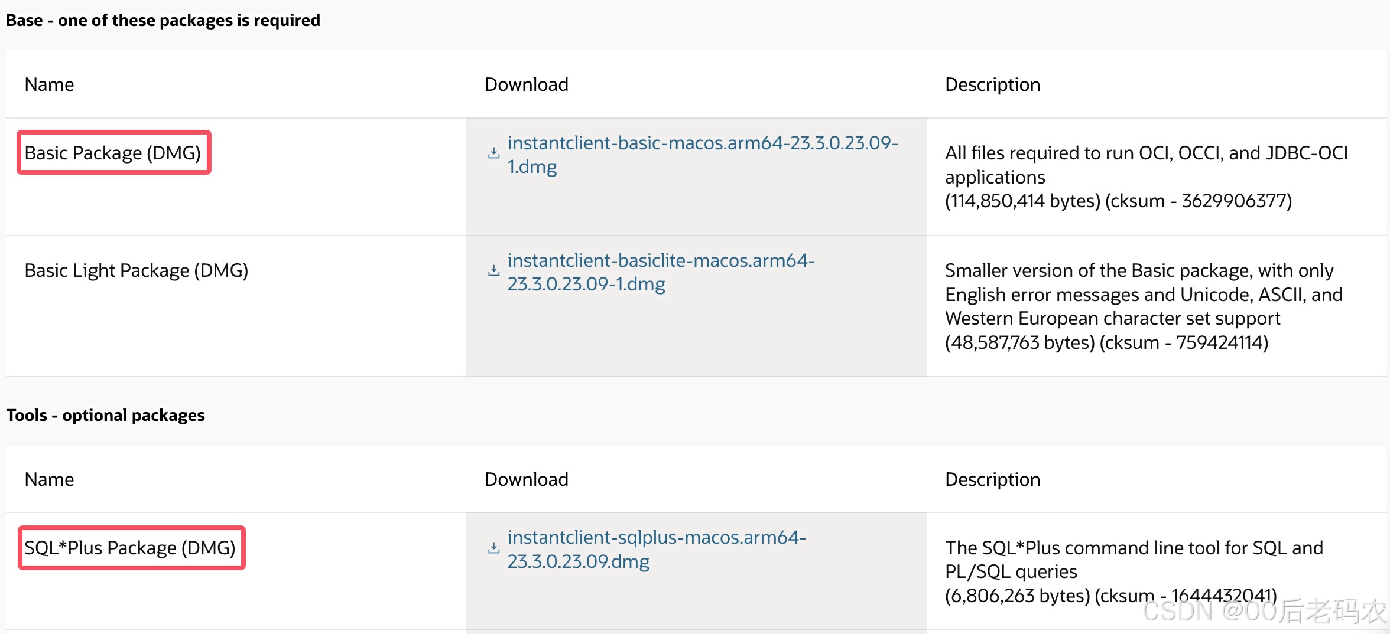Click download icon beside instantclient-basiclite link
This screenshot has height=634, width=1390.
point(493,271)
